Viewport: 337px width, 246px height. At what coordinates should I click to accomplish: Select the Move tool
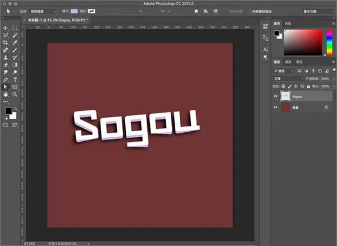(x=6, y=28)
